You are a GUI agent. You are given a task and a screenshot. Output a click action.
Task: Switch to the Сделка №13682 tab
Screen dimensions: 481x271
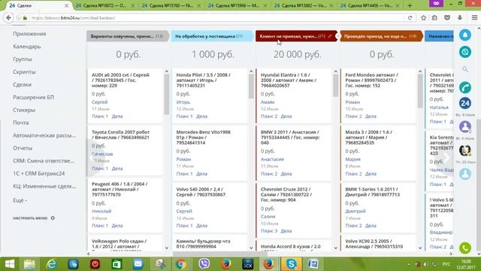point(304,5)
